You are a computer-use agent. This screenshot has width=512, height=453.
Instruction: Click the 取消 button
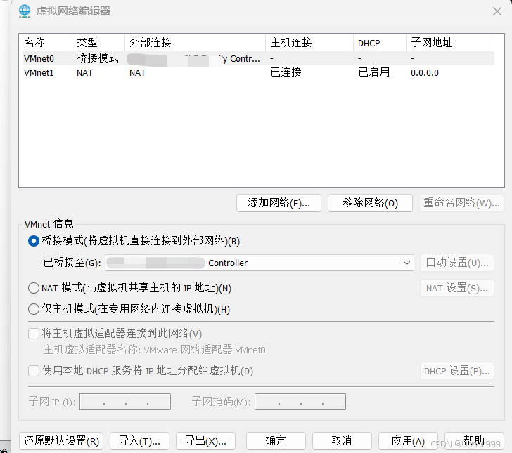click(342, 441)
